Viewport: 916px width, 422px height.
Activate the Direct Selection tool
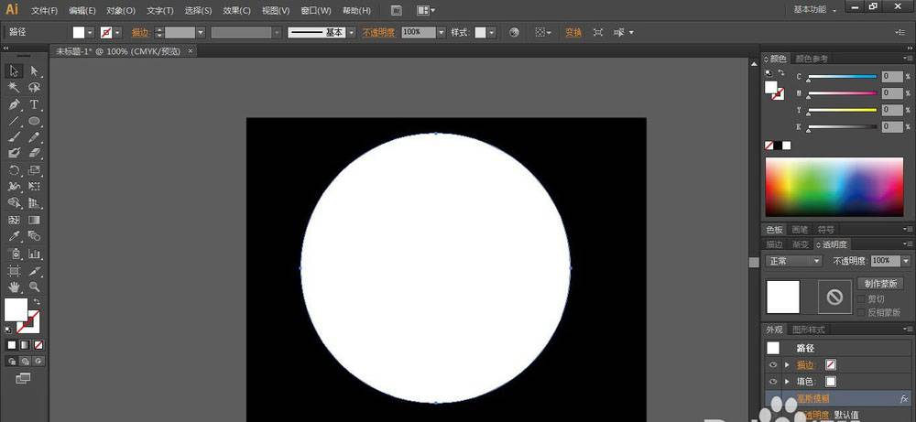tap(34, 70)
